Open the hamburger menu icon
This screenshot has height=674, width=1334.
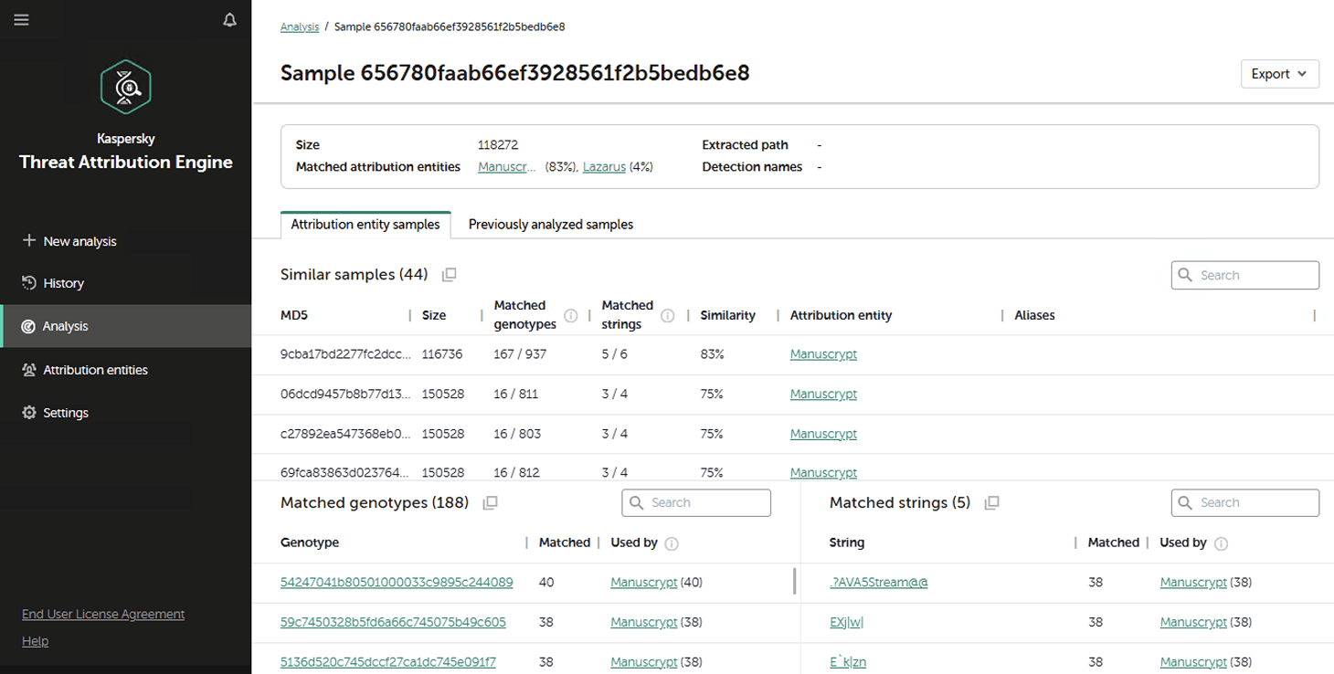point(21,20)
